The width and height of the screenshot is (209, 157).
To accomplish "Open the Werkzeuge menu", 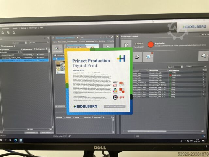I will coord(33,29).
